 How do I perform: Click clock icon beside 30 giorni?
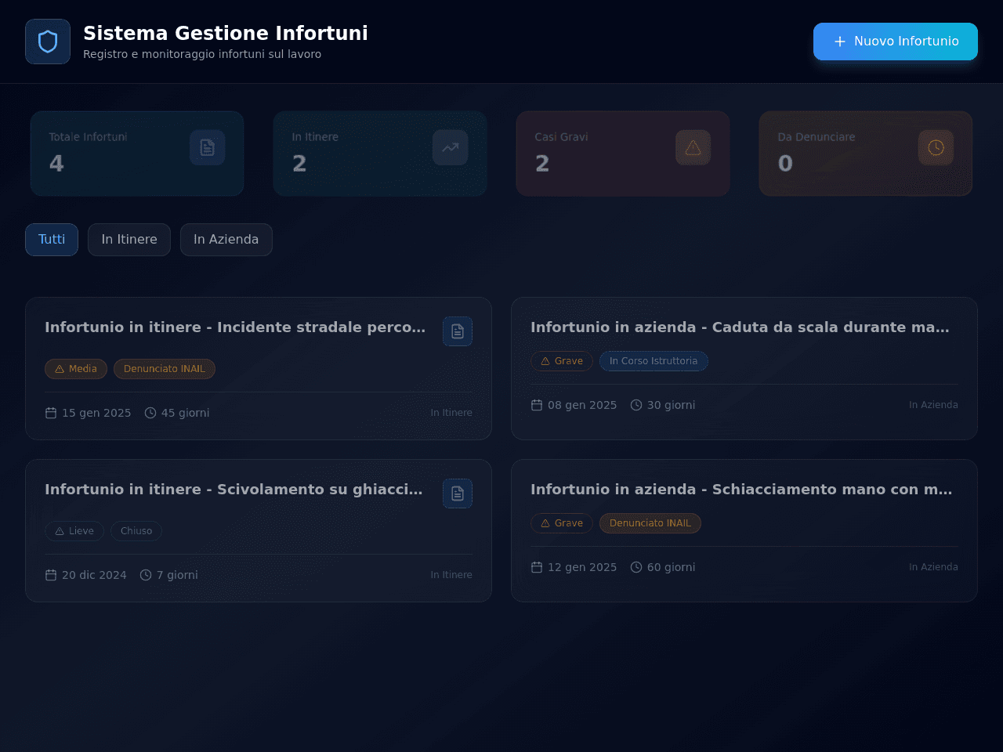pos(636,405)
